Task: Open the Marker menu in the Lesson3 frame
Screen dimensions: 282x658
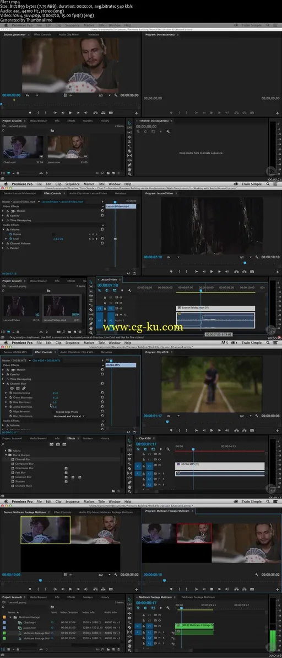Action: (x=89, y=184)
